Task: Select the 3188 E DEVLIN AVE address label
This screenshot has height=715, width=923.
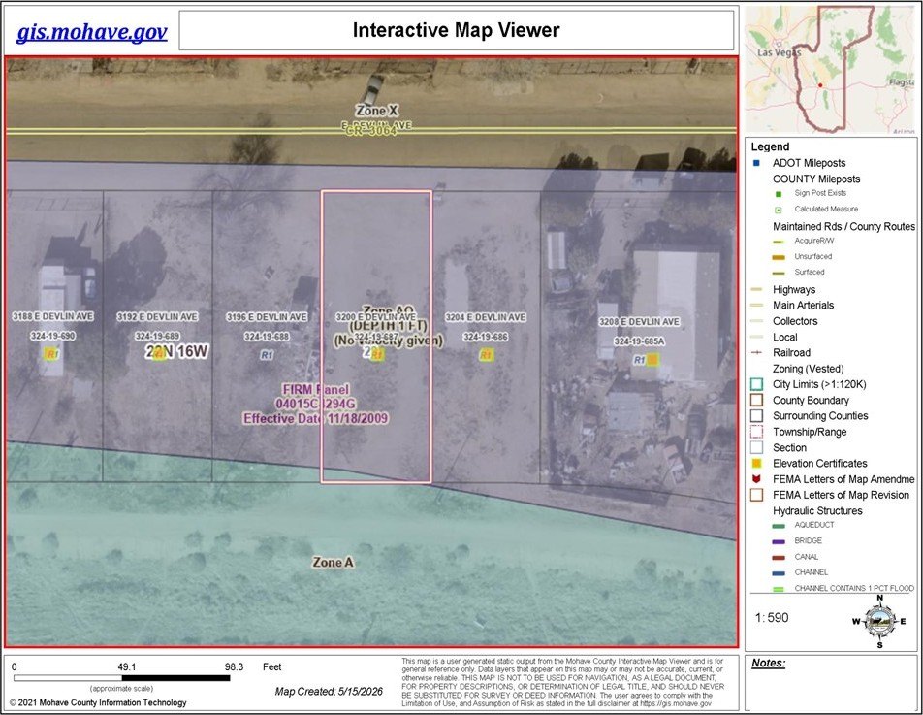Action: pyautogui.click(x=53, y=316)
